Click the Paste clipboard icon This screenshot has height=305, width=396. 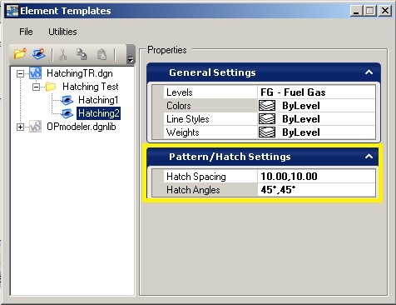coord(101,54)
